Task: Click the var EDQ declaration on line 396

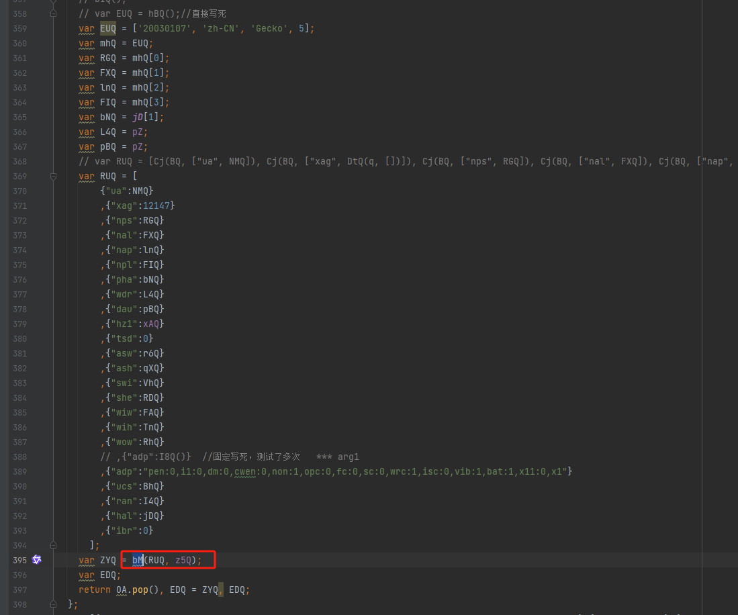Action: pos(100,575)
